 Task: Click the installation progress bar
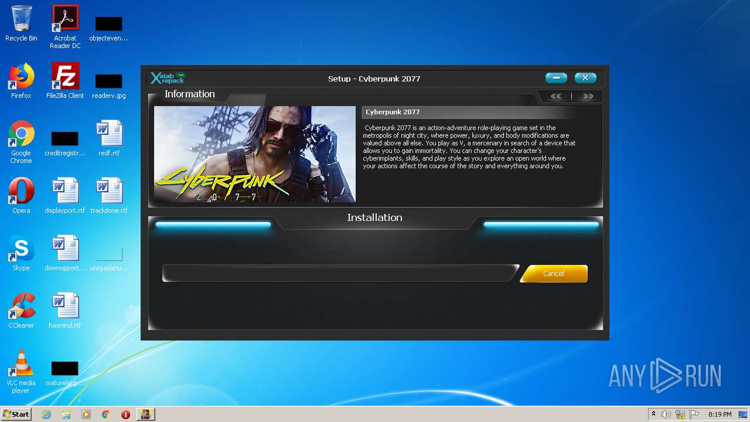click(x=340, y=273)
